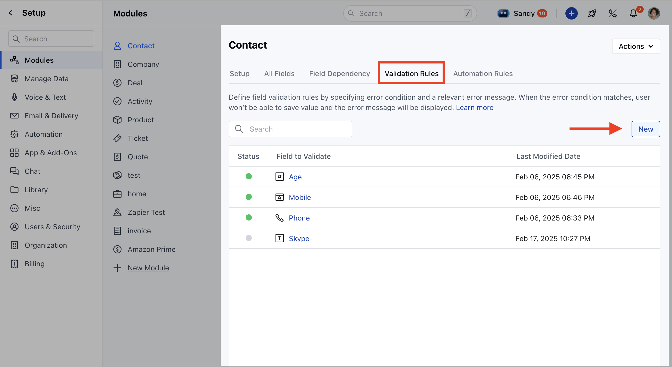Toggle the status dot for Mobile rule
Screen dimensions: 672x367
(249, 197)
